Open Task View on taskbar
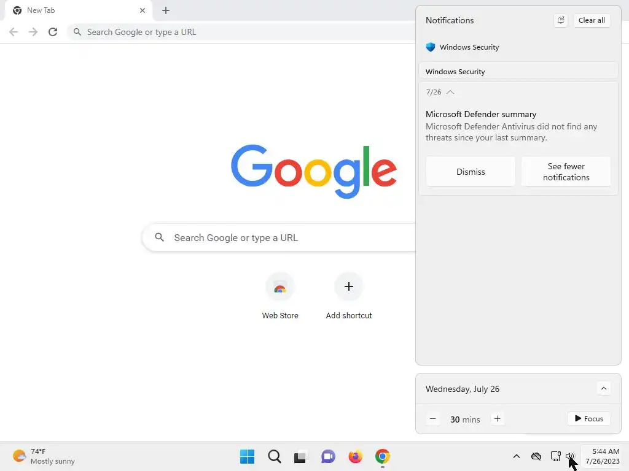The width and height of the screenshot is (629, 471). tap(301, 456)
